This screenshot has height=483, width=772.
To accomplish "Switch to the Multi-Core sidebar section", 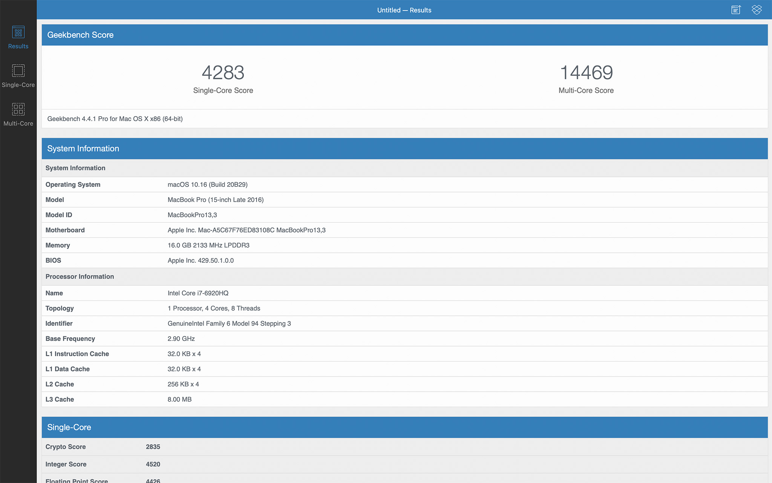I will point(18,114).
